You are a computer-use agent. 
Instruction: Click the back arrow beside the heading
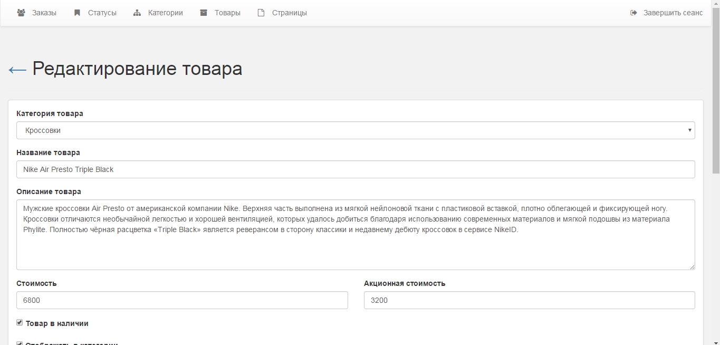17,70
